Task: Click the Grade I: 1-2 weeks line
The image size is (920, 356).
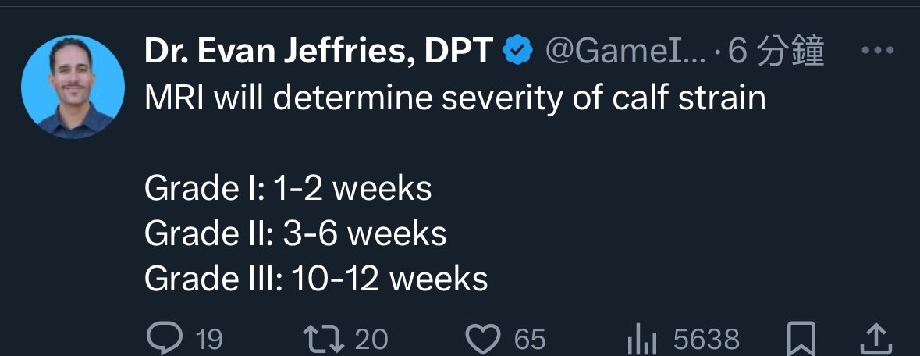Action: [288, 189]
